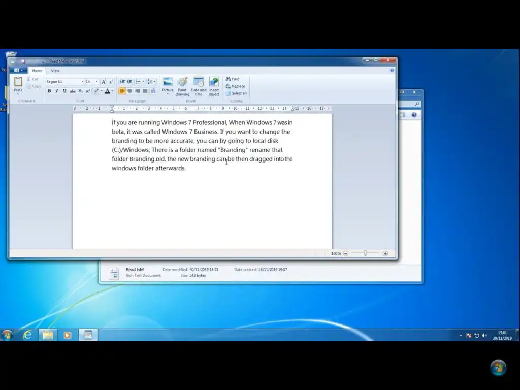The image size is (520, 390).
Task: Open the bullet list style dropdown arrow
Action: [x=143, y=82]
